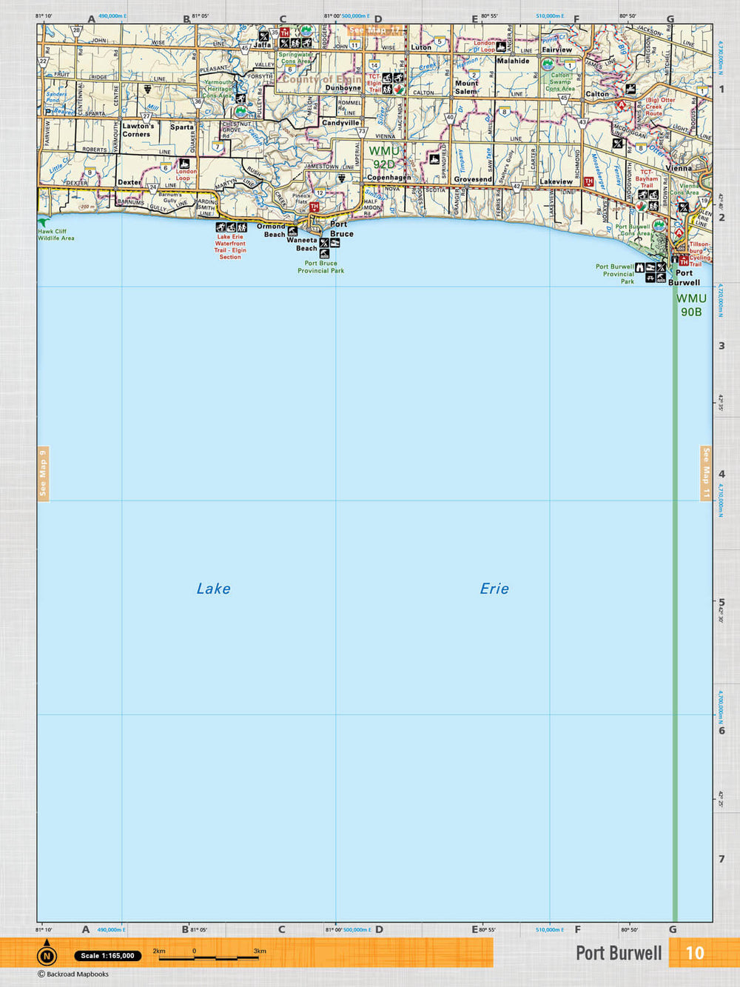Open the 'See Map 9' tab on left edge
Screen dimensions: 740x987
point(43,474)
